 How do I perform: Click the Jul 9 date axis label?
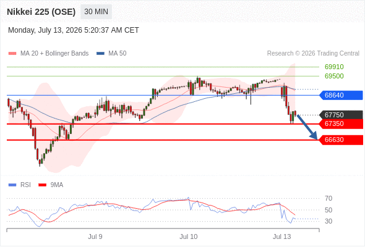coord(95,237)
